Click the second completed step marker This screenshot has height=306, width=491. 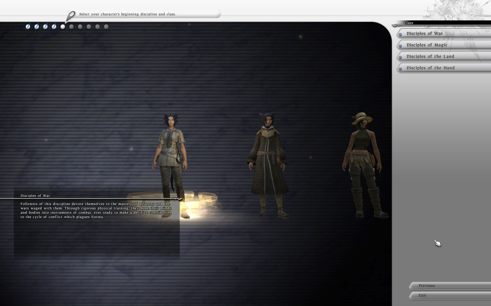37,27
